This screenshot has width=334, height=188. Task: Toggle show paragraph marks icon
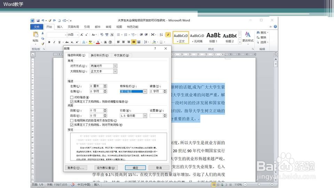point(168,34)
